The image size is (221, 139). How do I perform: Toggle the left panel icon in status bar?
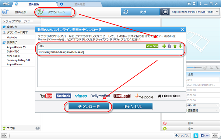(4, 136)
